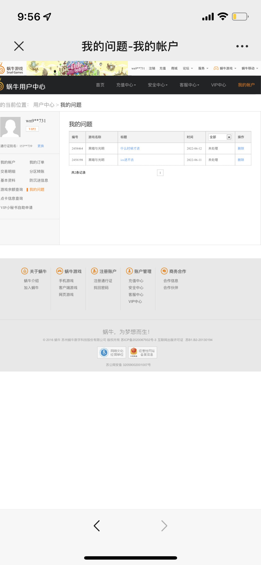Viewport: 261px width, 565px height.
Task: Go forward with the right arrow
Action: [x=164, y=526]
